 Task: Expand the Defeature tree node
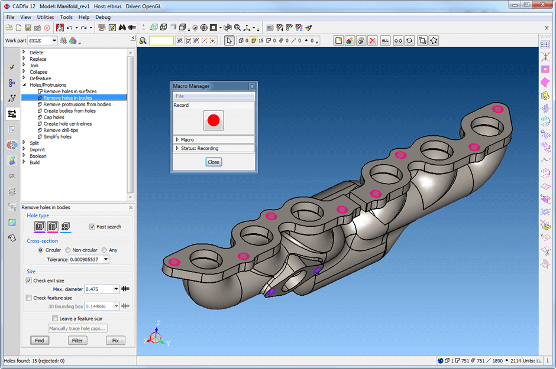click(24, 78)
